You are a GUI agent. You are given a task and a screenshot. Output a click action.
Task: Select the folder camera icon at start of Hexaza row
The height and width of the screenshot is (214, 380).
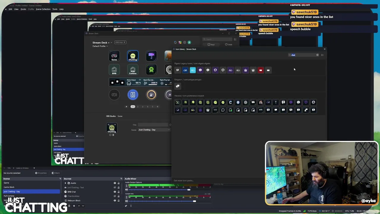point(178,102)
